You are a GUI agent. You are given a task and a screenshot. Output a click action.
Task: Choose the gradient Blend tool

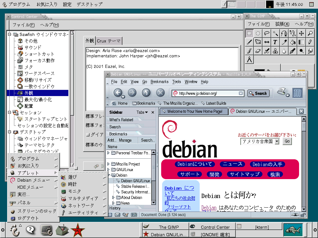tap(302, 42)
